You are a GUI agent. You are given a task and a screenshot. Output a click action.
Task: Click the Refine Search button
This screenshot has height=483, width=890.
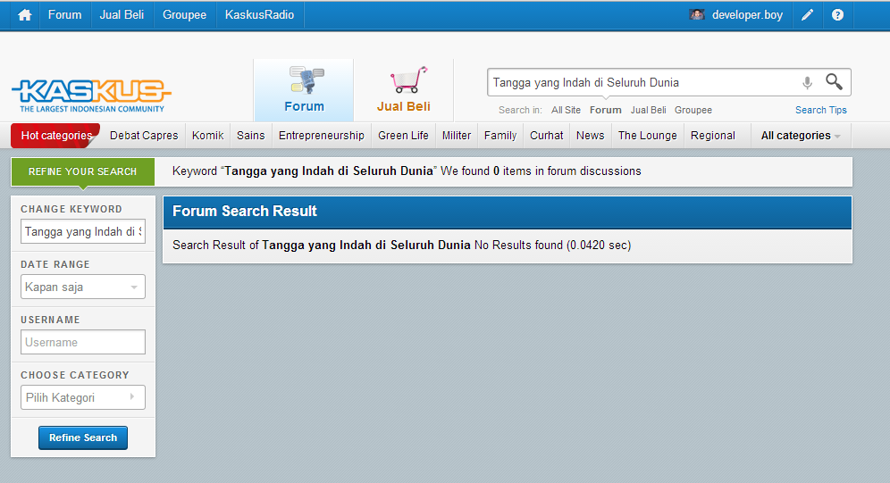[x=83, y=437]
